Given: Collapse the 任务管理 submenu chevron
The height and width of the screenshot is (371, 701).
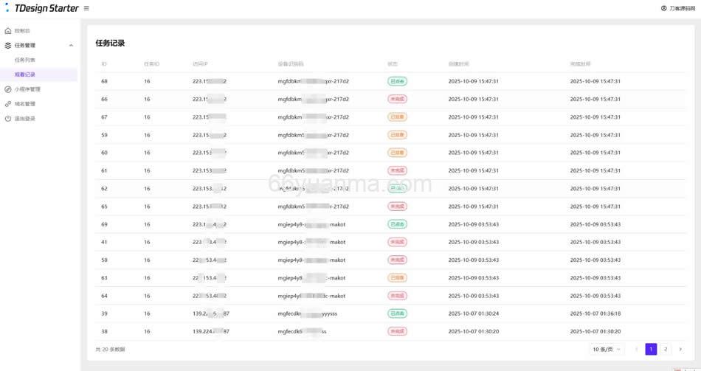Looking at the screenshot, I should coord(71,46).
